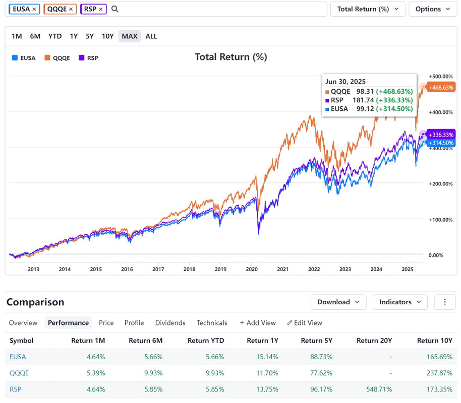
Task: Open the EUSA symbol link in table
Action: pyautogui.click(x=18, y=357)
